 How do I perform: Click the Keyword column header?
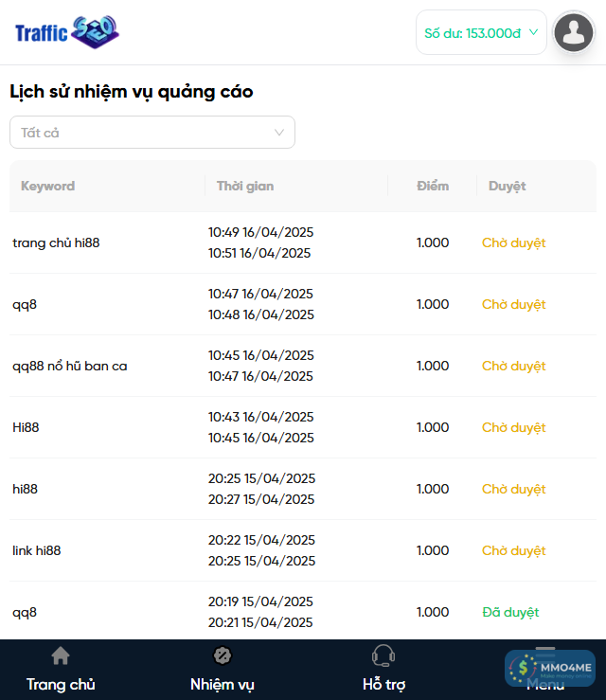pyautogui.click(x=47, y=186)
